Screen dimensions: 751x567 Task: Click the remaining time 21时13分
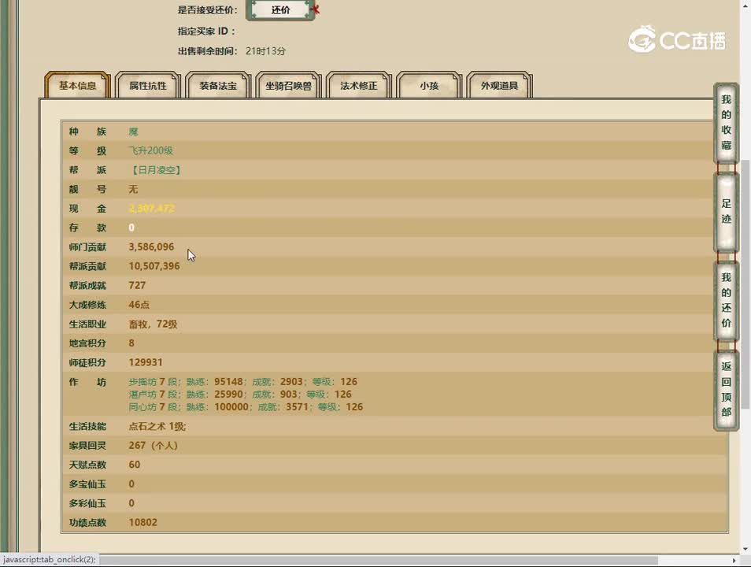[265, 51]
